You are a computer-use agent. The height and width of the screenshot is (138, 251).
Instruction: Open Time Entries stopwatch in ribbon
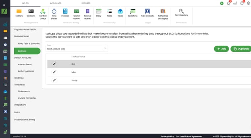pyautogui.click(x=54, y=14)
